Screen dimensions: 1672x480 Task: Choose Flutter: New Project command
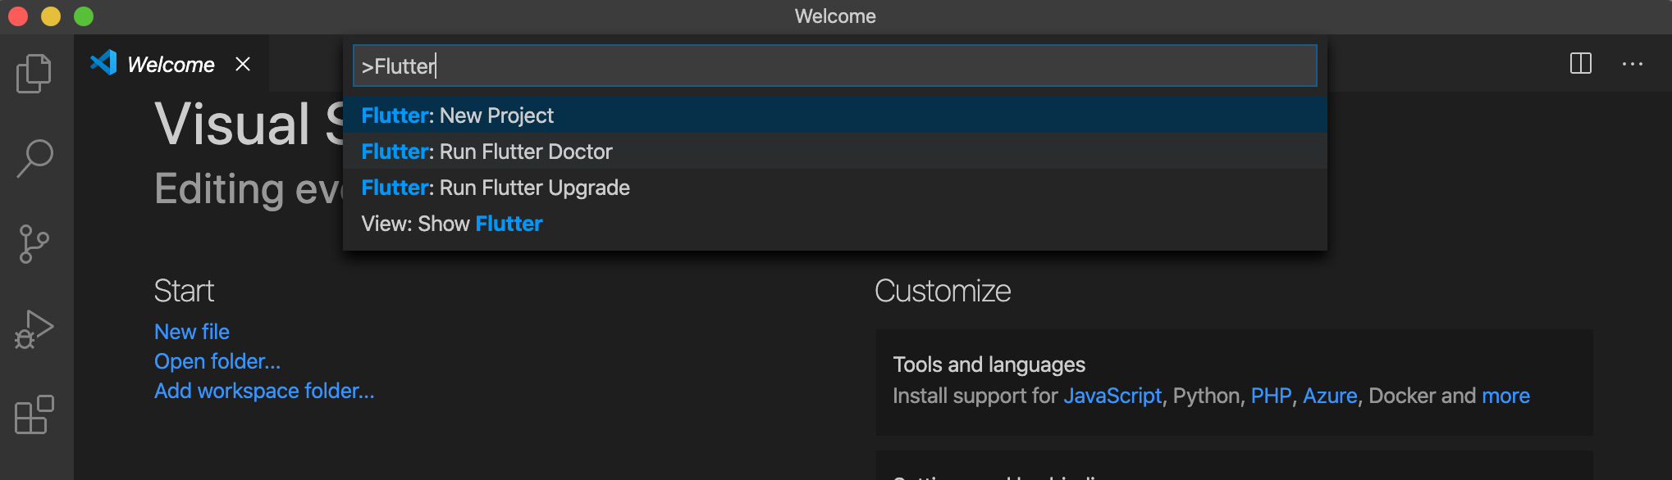(x=834, y=115)
